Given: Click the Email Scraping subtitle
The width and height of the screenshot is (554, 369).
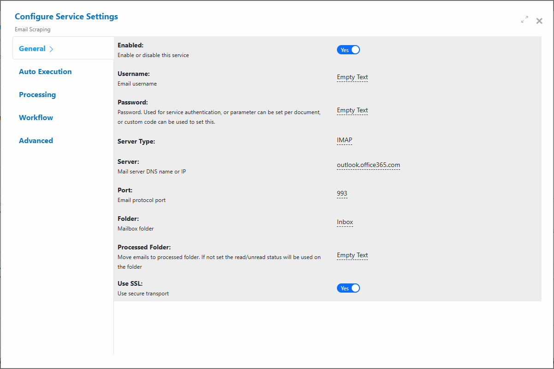Looking at the screenshot, I should pyautogui.click(x=33, y=29).
